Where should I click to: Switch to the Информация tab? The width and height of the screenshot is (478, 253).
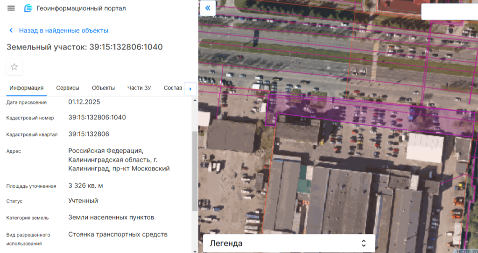pos(27,88)
